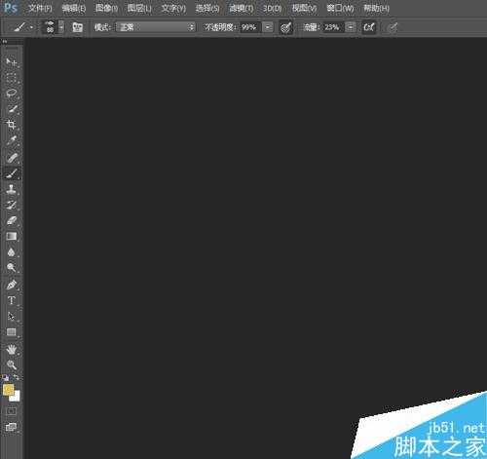Open the 窗口(W) menu
487x459 pixels.
[340, 8]
